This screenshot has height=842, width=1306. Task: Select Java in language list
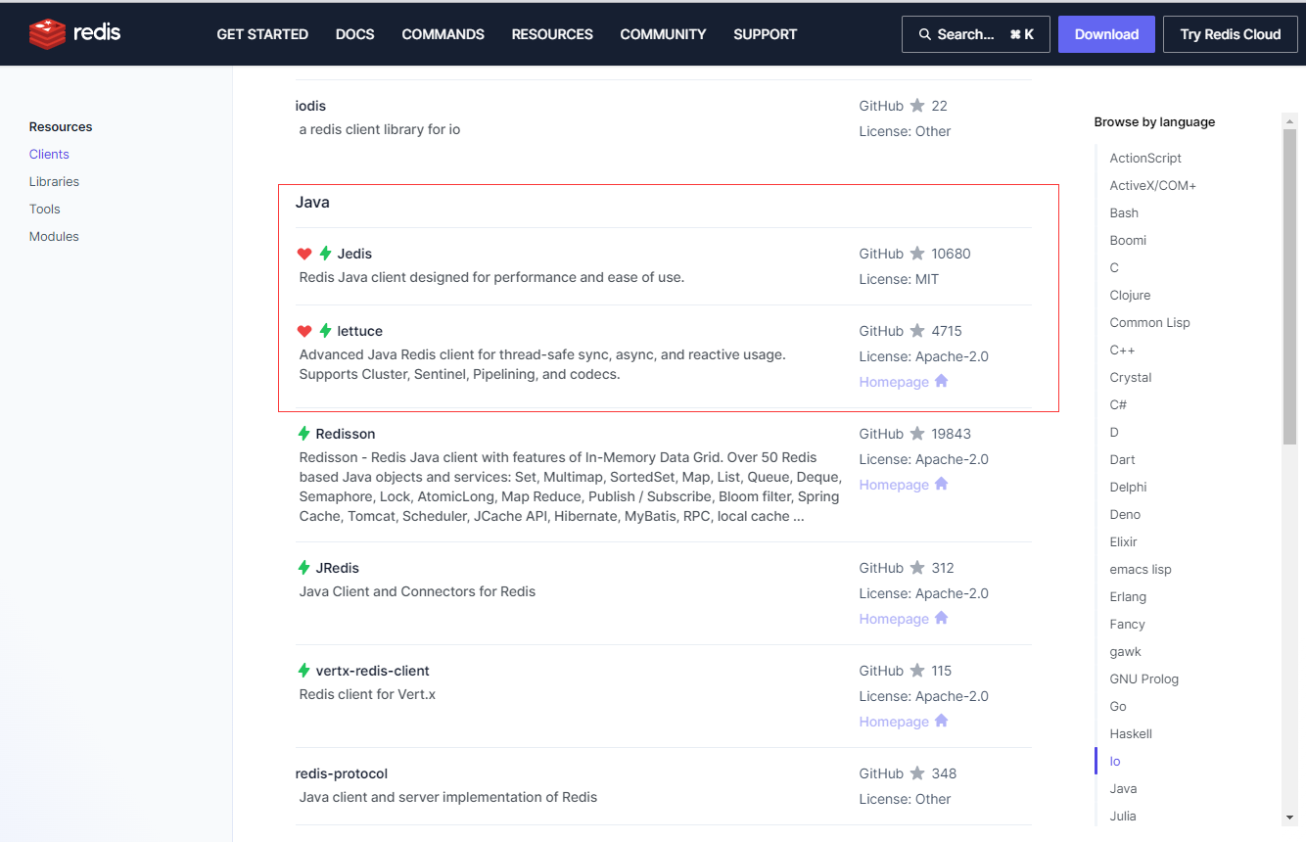click(1123, 788)
